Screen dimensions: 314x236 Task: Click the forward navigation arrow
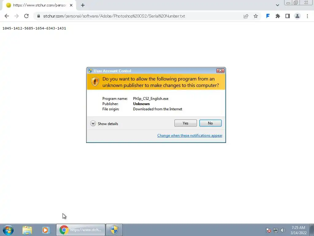tap(17, 16)
